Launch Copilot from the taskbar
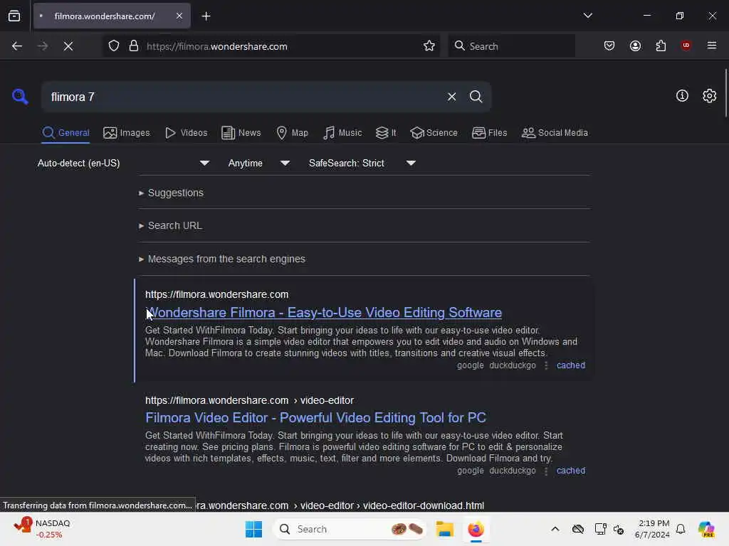 706,529
